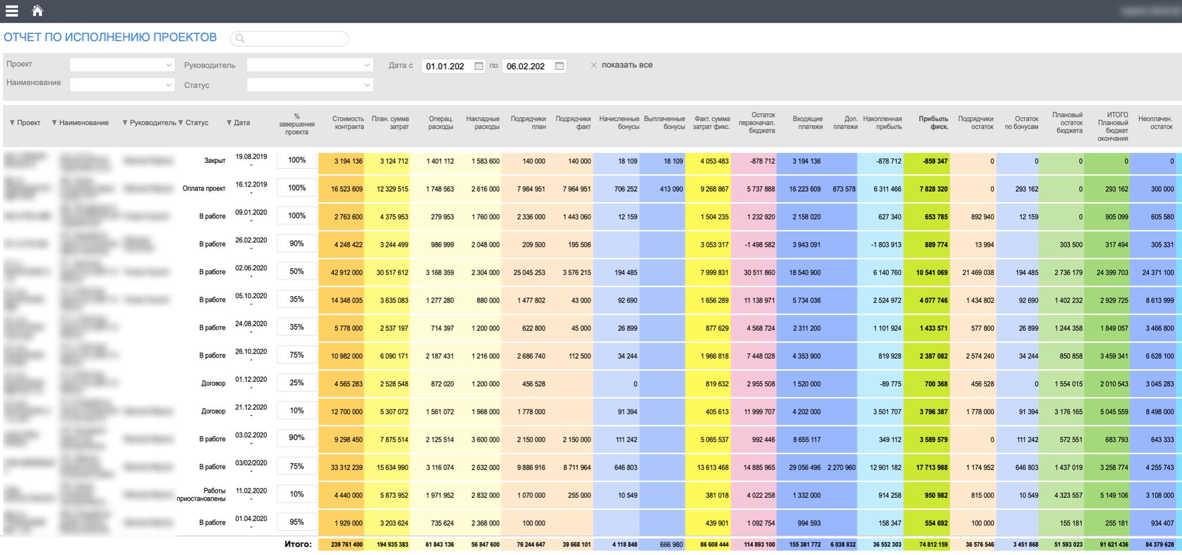Sort by Стоимость контракта column header
Screen dimensions: 1182x555
point(348,122)
